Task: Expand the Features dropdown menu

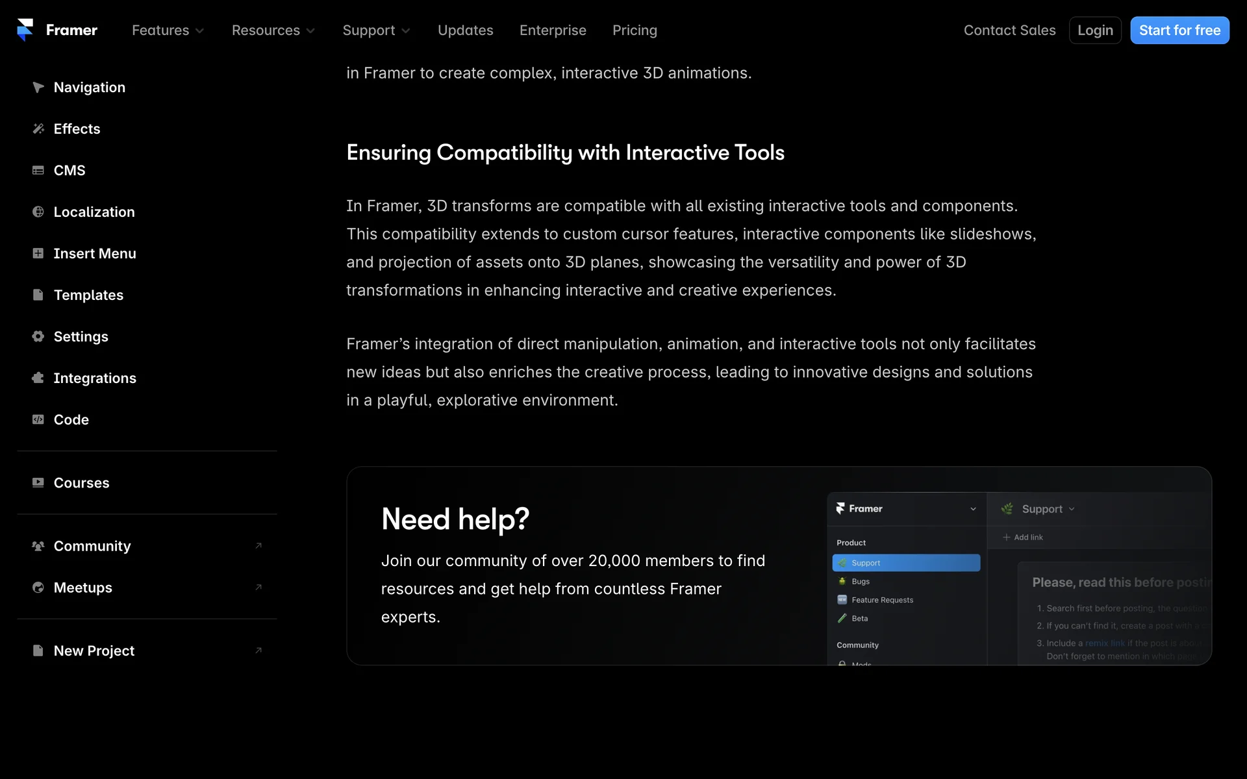Action: (x=168, y=31)
